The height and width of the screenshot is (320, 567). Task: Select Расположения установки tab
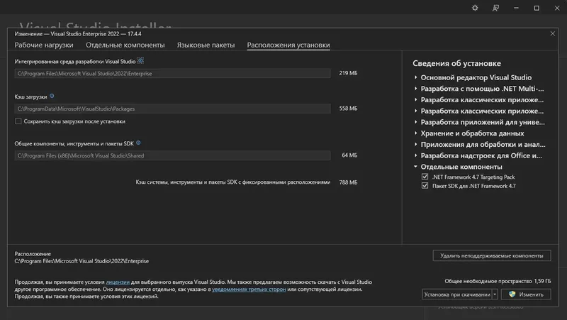288,45
